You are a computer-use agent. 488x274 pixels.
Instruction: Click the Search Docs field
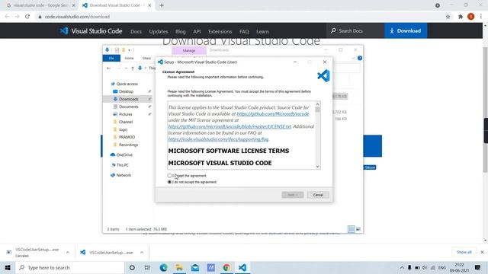[355, 30]
